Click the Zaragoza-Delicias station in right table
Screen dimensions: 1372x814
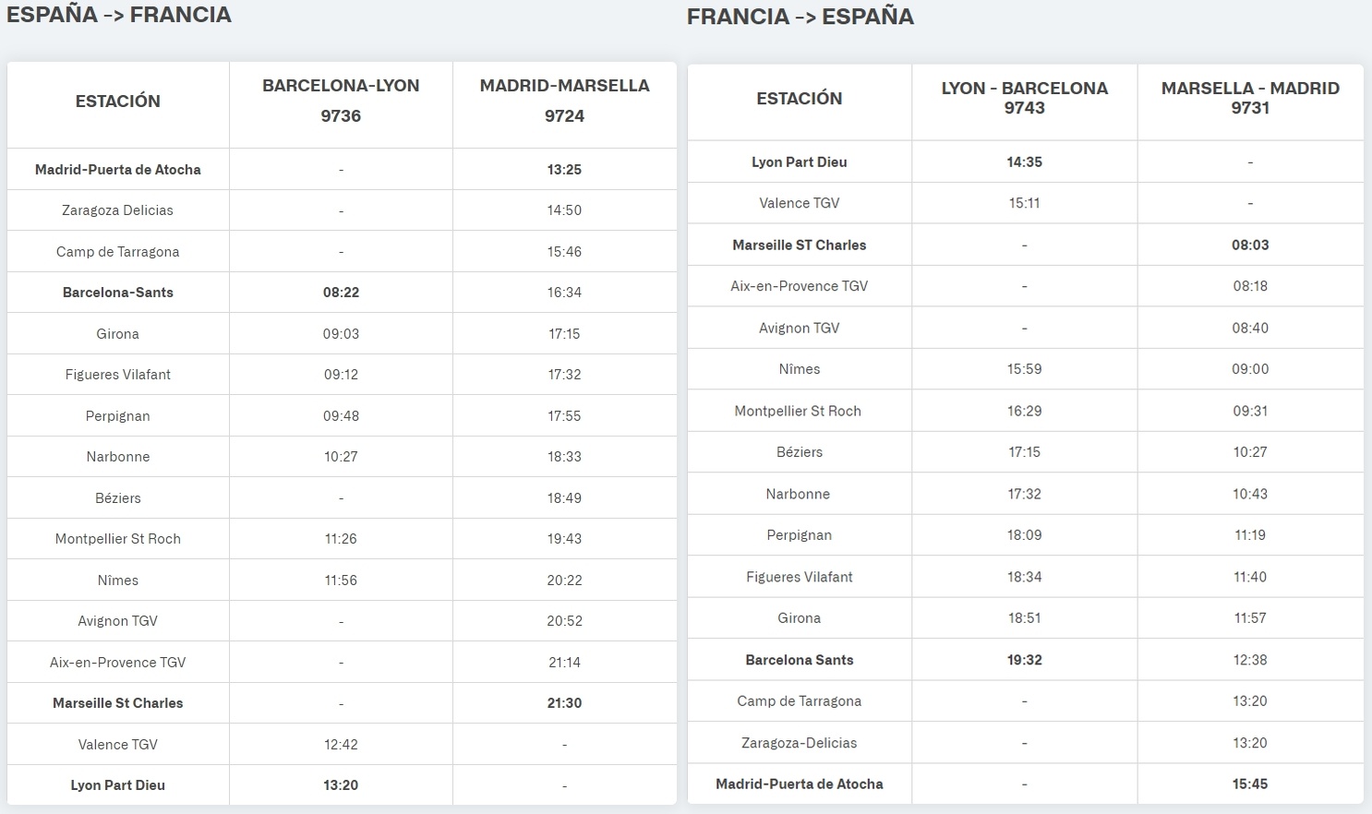click(x=799, y=743)
